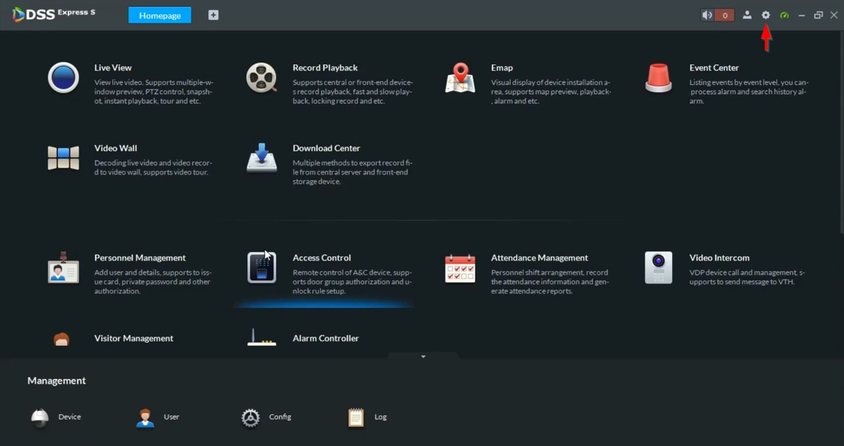Screen dimensions: 844x446
Task: Open the Video Wall grid icon
Action: (x=63, y=158)
